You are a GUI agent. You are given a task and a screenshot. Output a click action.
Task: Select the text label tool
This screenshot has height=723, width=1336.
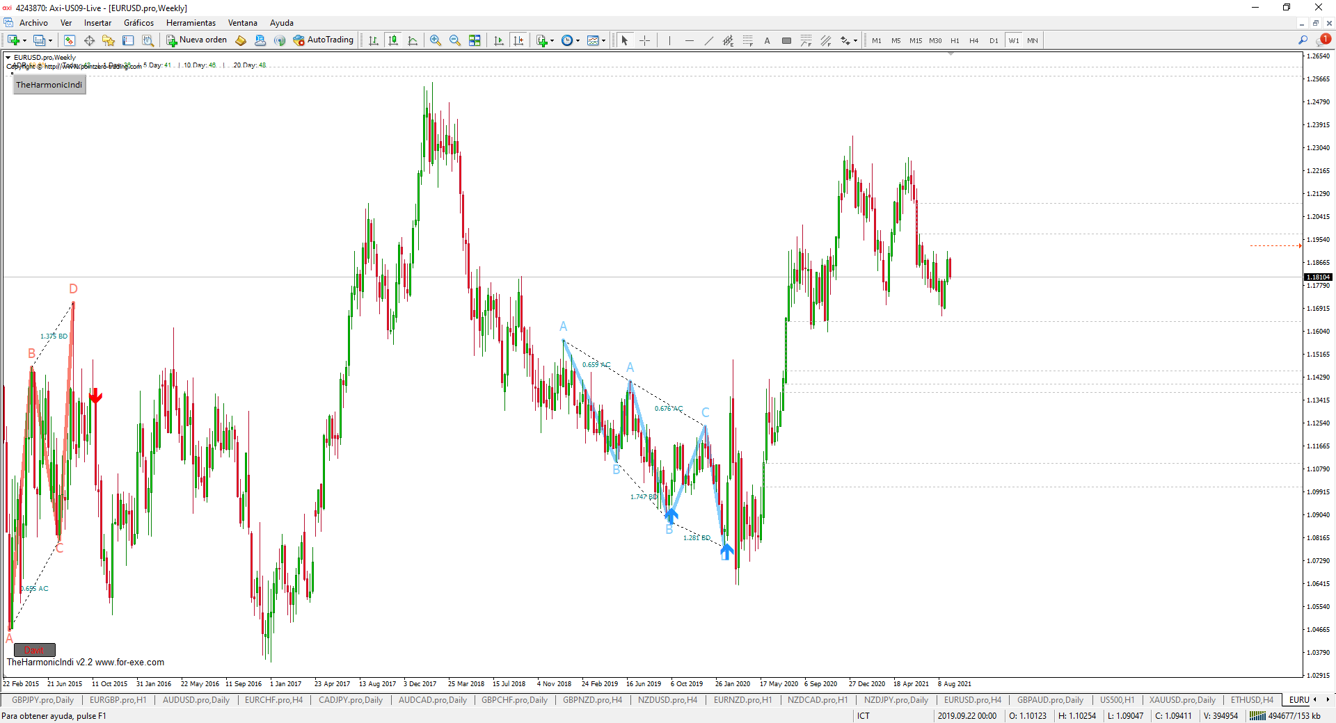(x=767, y=40)
